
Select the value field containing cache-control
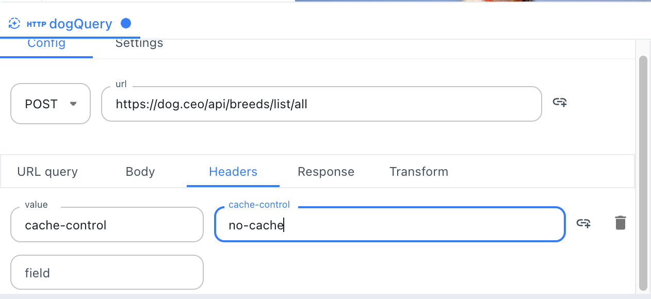[x=107, y=224]
